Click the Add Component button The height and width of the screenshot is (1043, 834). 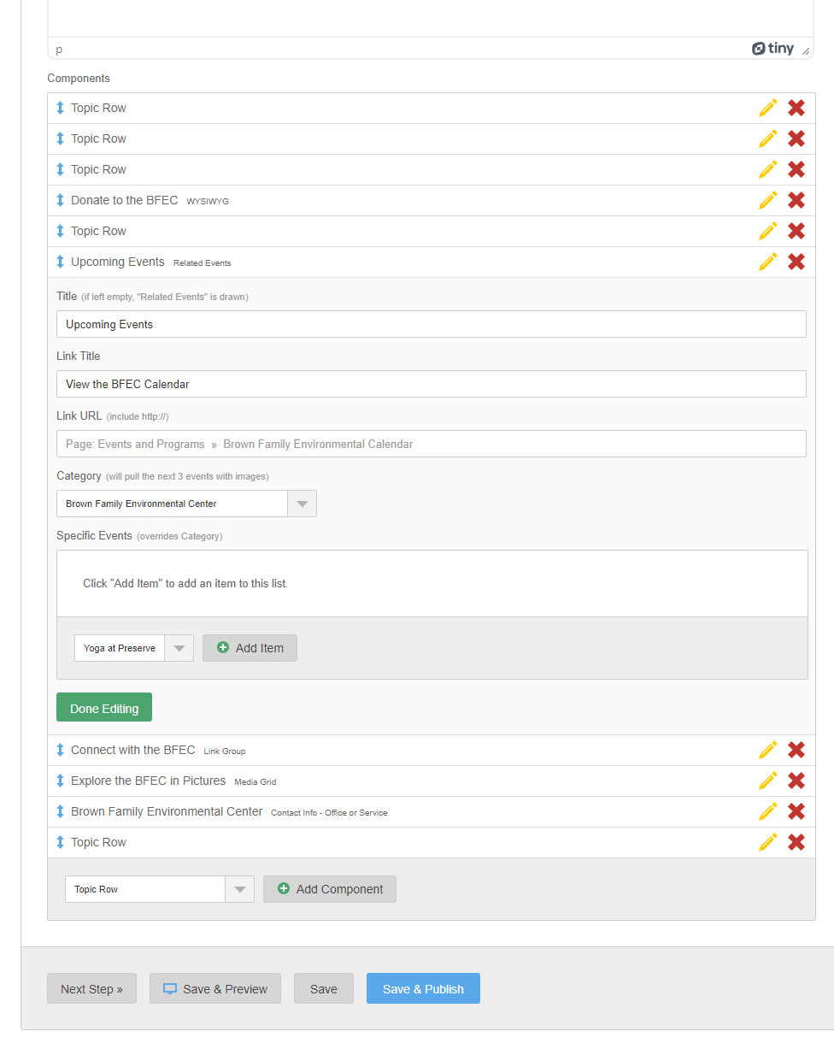click(330, 889)
